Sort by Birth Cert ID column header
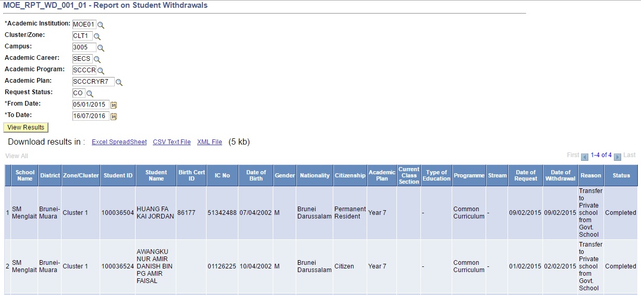The image size is (641, 295). [192, 175]
